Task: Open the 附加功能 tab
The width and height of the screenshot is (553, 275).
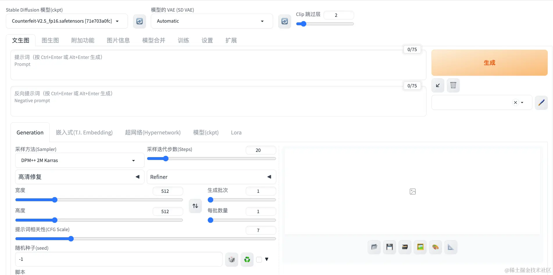Action: [83, 40]
